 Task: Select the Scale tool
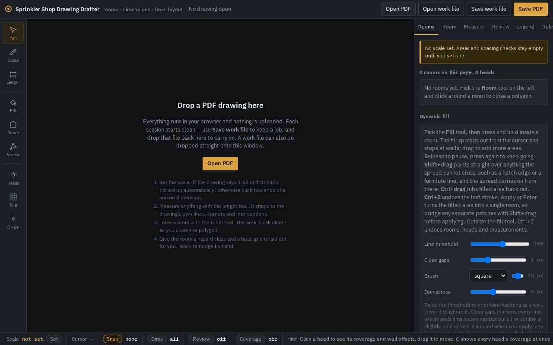coord(13,55)
